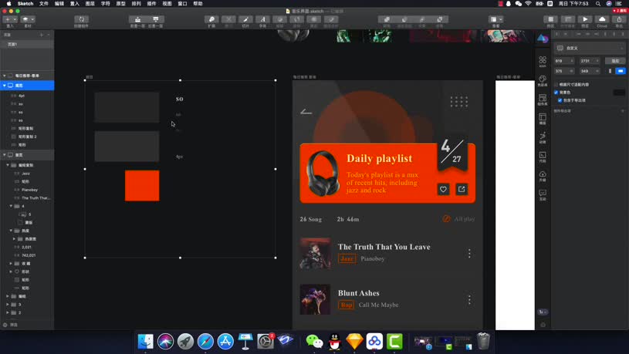Click the chat bubble icon in the plugin sidebar
This screenshot has width=629, height=354.
(x=543, y=194)
